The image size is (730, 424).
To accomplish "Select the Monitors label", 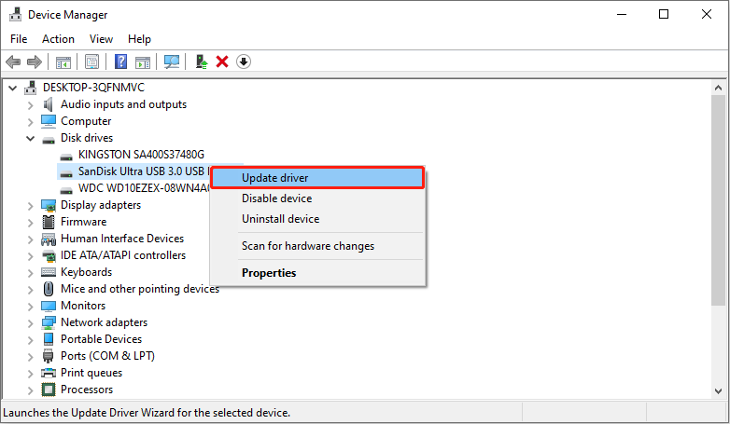I will click(83, 306).
